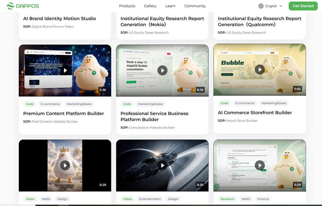Play Professional Service Business Platform Builder video
Screen dimensions: 322x206
pos(162,70)
